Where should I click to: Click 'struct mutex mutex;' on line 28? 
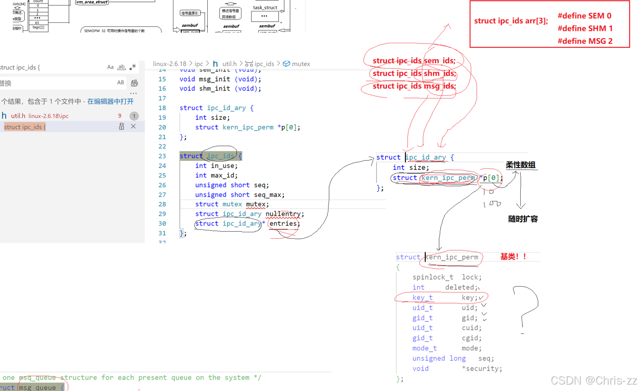click(x=232, y=204)
